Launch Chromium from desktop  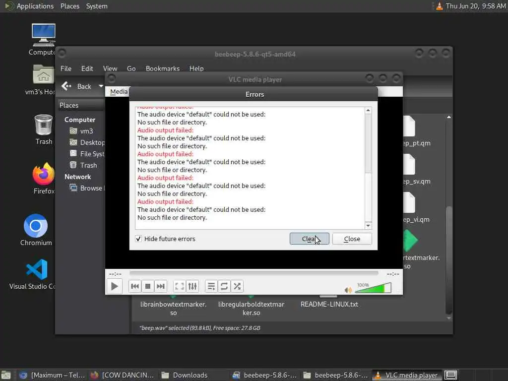36,230
